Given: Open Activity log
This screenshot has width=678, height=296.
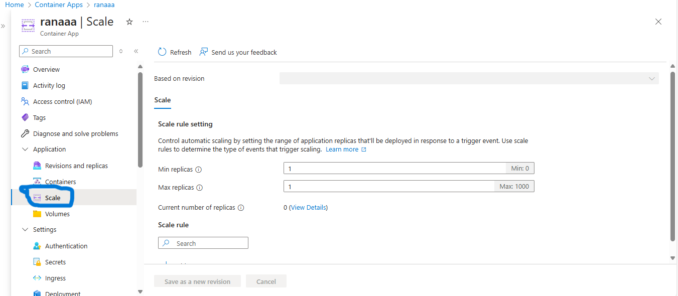Looking at the screenshot, I should coord(49,85).
